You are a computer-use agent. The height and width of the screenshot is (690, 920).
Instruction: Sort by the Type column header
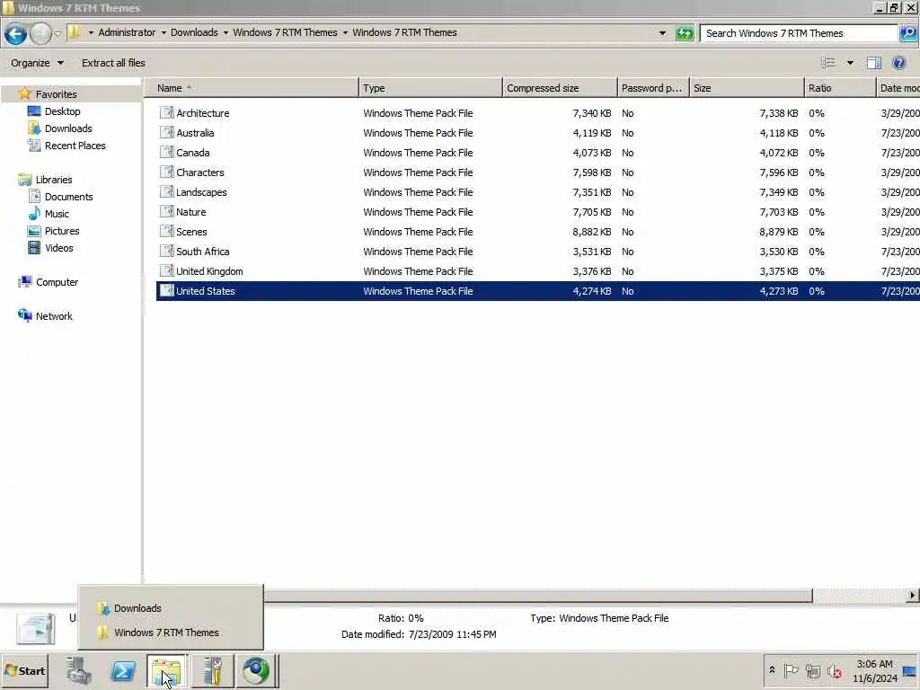pyautogui.click(x=430, y=88)
